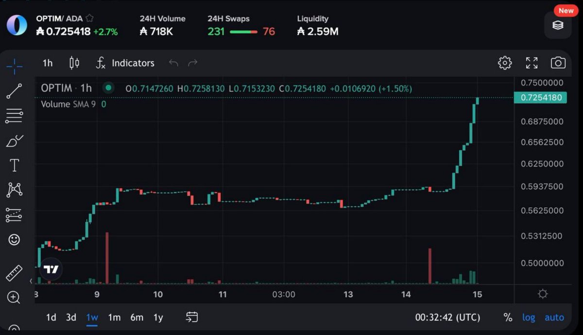Screen dimensions: 583x335
Task: Select the trend line drawing tool
Action: [x=15, y=91]
